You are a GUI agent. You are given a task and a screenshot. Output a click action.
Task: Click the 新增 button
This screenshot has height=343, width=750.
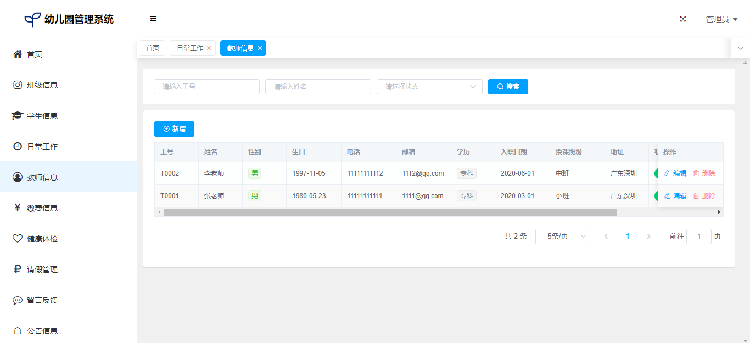[x=174, y=129]
